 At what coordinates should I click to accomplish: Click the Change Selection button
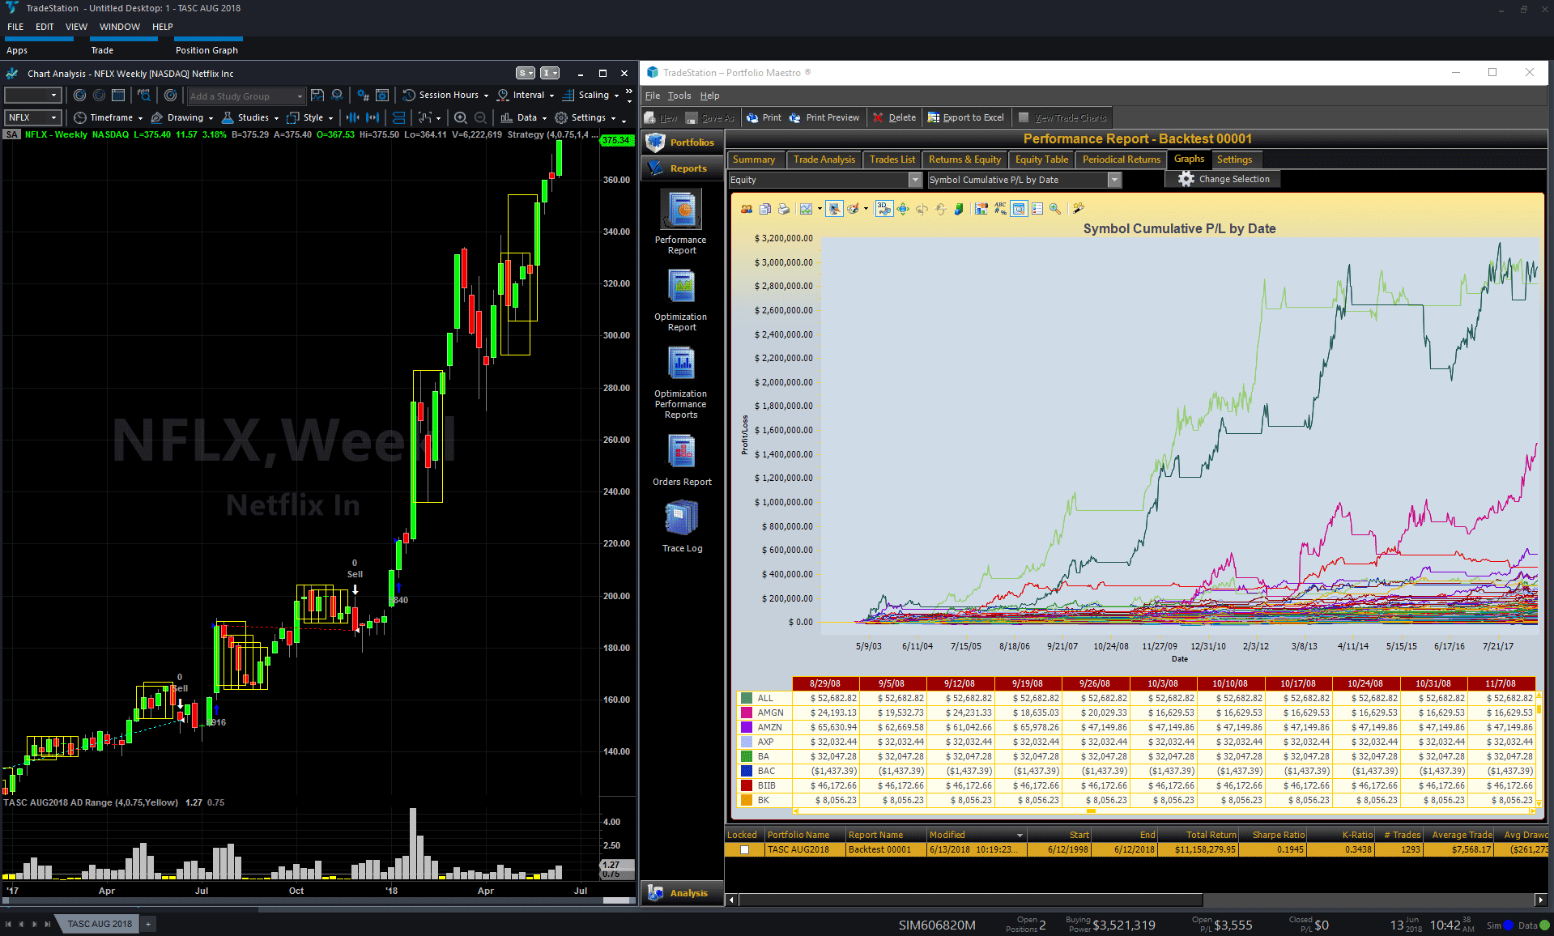point(1224,179)
